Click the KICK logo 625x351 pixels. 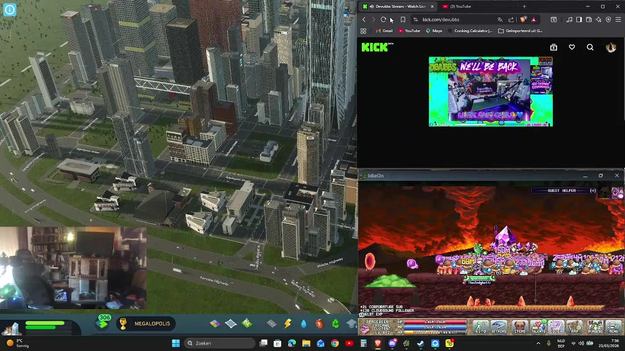376,47
